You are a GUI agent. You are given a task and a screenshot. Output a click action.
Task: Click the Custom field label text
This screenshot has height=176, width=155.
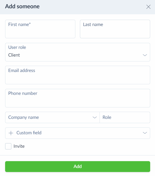click(x=29, y=133)
